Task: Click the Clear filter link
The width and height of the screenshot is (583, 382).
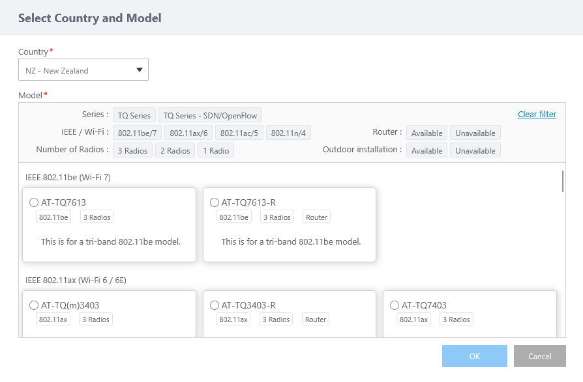Action: coord(537,115)
